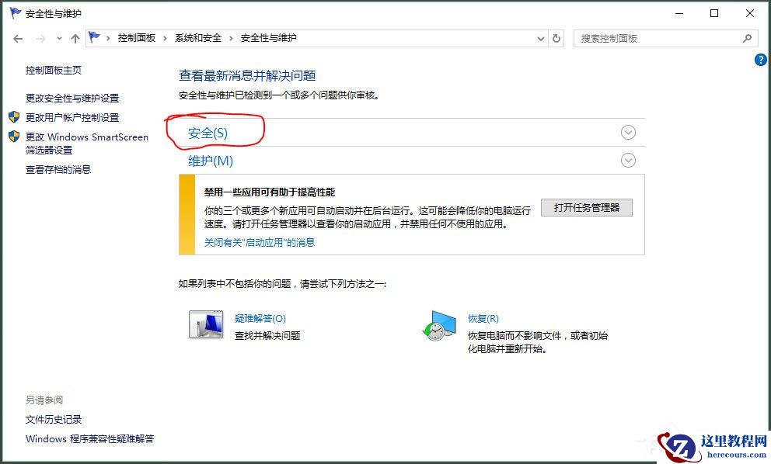
Task: Open the address bar history dropdown arrow
Action: (x=540, y=38)
